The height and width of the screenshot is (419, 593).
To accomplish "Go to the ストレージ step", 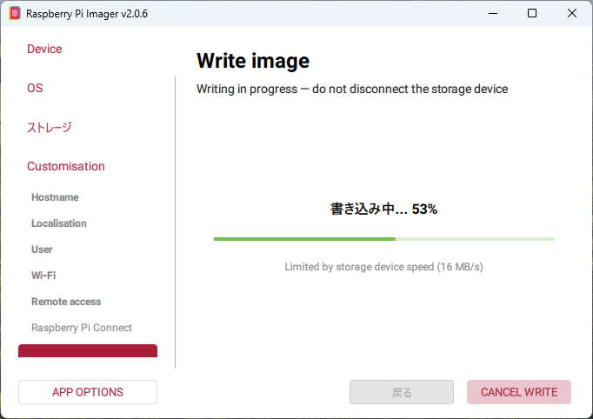I will coord(50,128).
